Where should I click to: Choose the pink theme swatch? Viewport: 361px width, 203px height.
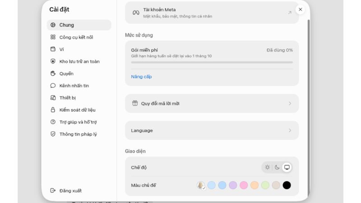244,185
